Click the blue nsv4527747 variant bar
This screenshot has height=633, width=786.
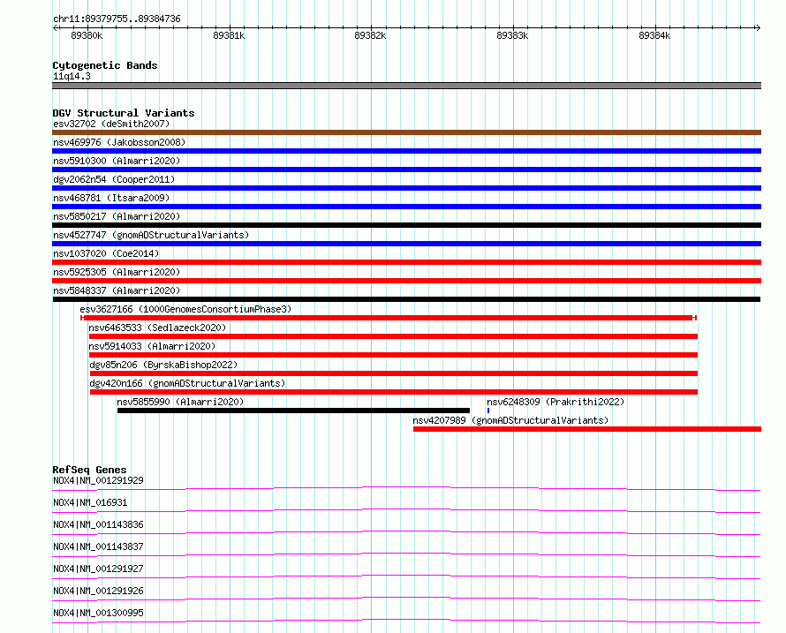point(406,244)
